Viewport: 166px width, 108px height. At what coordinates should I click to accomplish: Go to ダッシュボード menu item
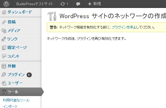20,12
